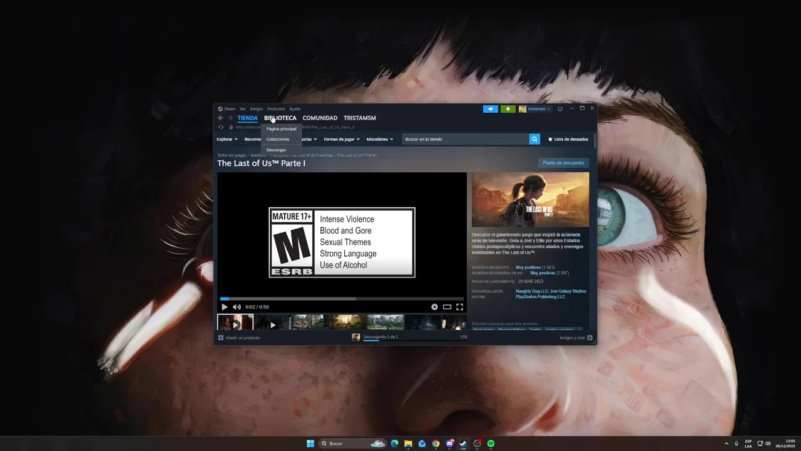Open the Windows Start menu

pos(310,443)
